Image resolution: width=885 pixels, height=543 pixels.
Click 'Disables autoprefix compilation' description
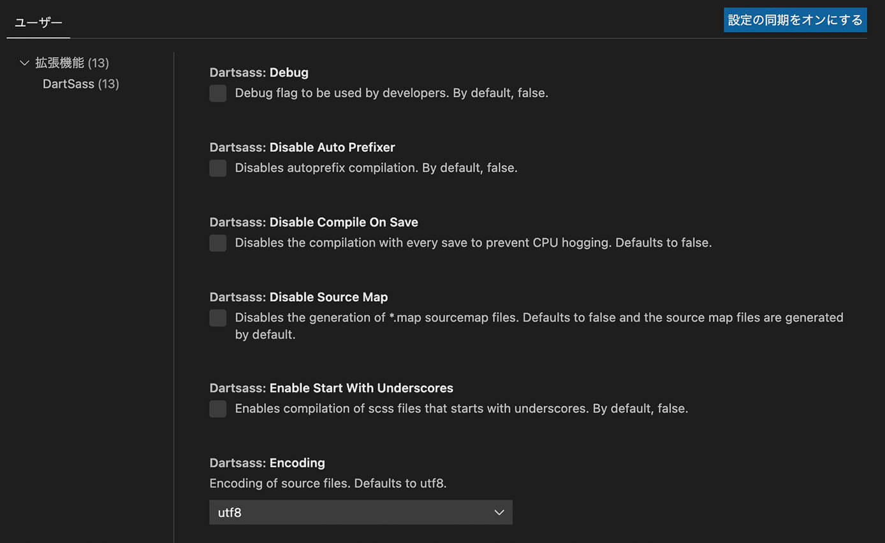pyautogui.click(x=326, y=168)
